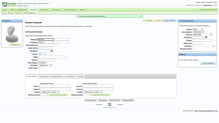Image resolution: width=219 pixels, height=123 pixels.
Task: Click the Documentación button
Action: [91, 100]
